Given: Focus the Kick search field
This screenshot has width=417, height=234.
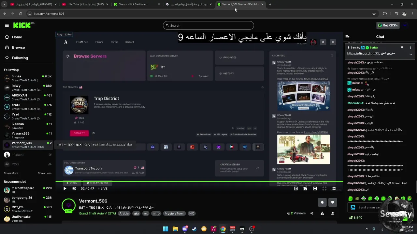Looking at the screenshot, I should [x=208, y=25].
